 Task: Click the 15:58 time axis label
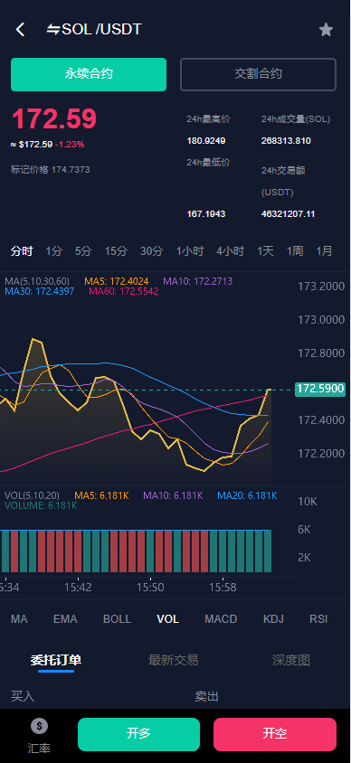(223, 588)
